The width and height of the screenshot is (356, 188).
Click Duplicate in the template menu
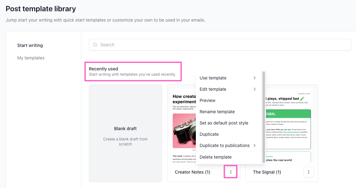[209, 134]
